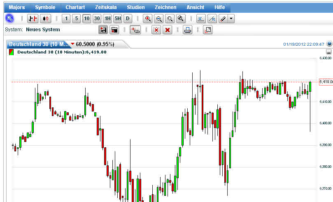Choose the 5H timeframe
Image resolution: width=333 pixels, height=202 pixels.
[x=118, y=19]
